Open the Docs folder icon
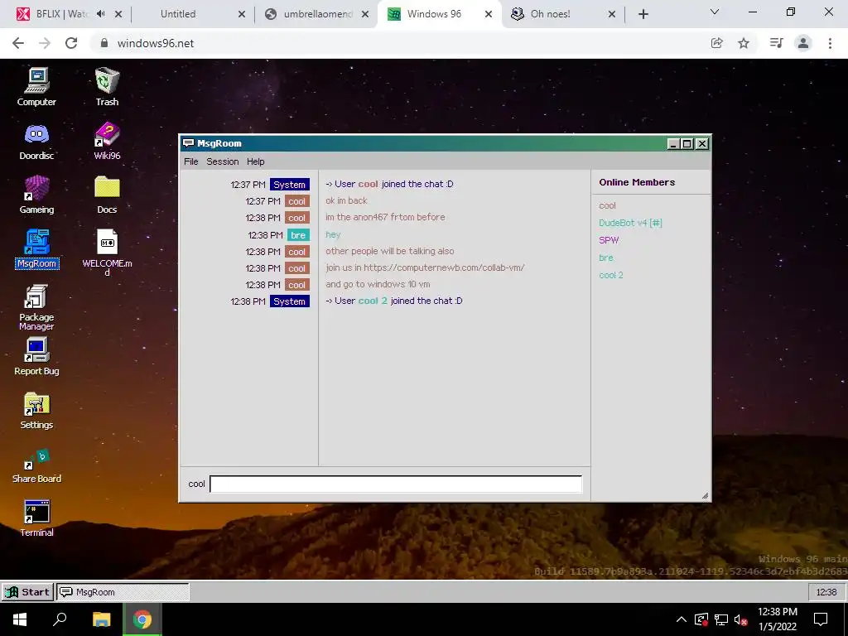The width and height of the screenshot is (848, 636). pyautogui.click(x=107, y=195)
